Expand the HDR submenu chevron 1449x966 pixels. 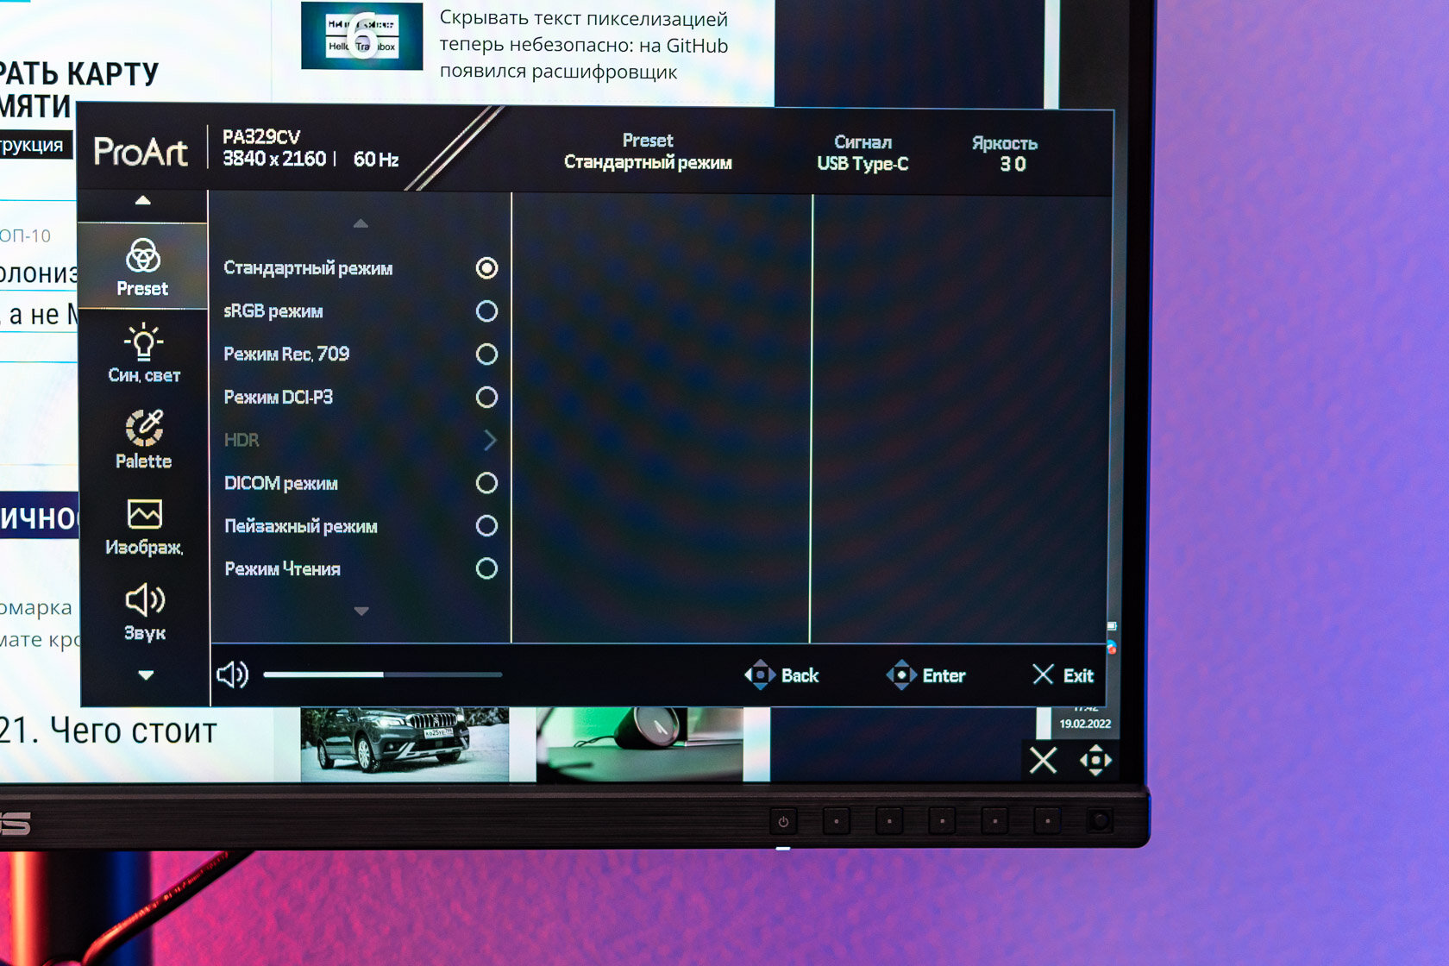490,440
